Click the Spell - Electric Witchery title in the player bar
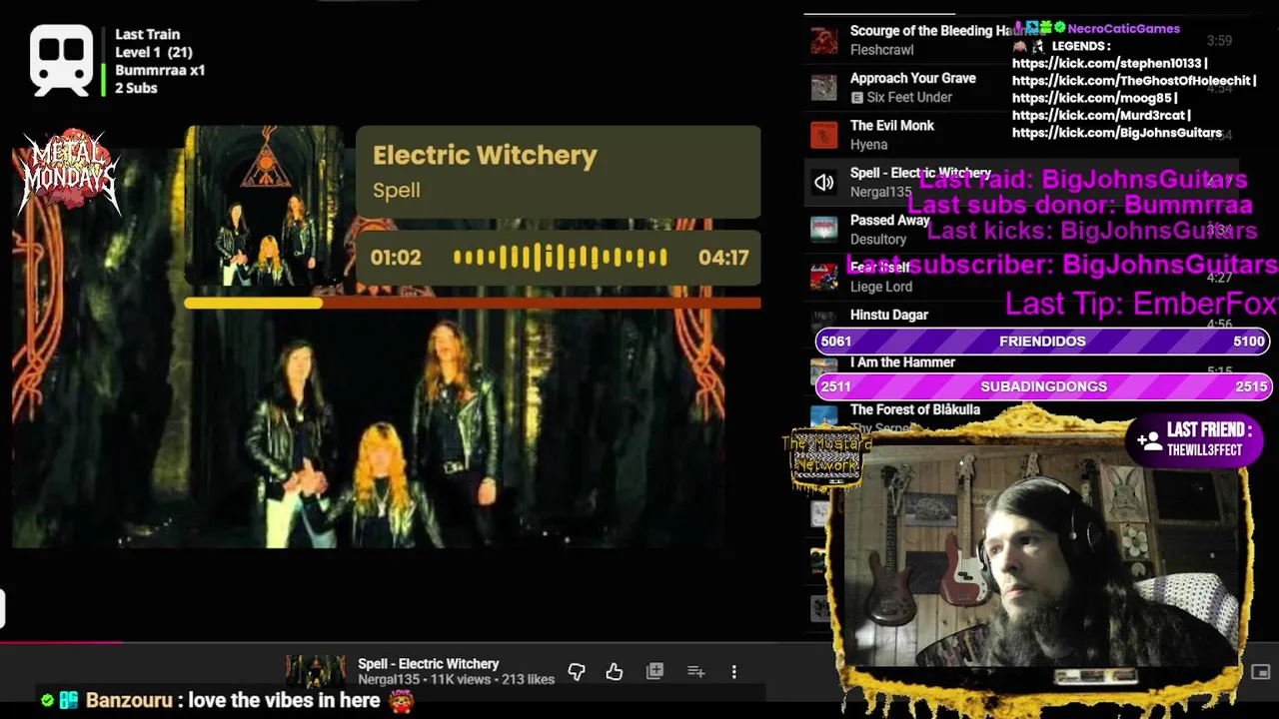The image size is (1279, 719). [429, 664]
